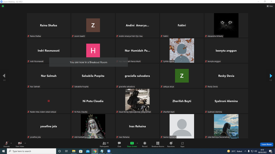Open the Reactions menu
The height and width of the screenshot is (154, 275).
tap(171, 144)
